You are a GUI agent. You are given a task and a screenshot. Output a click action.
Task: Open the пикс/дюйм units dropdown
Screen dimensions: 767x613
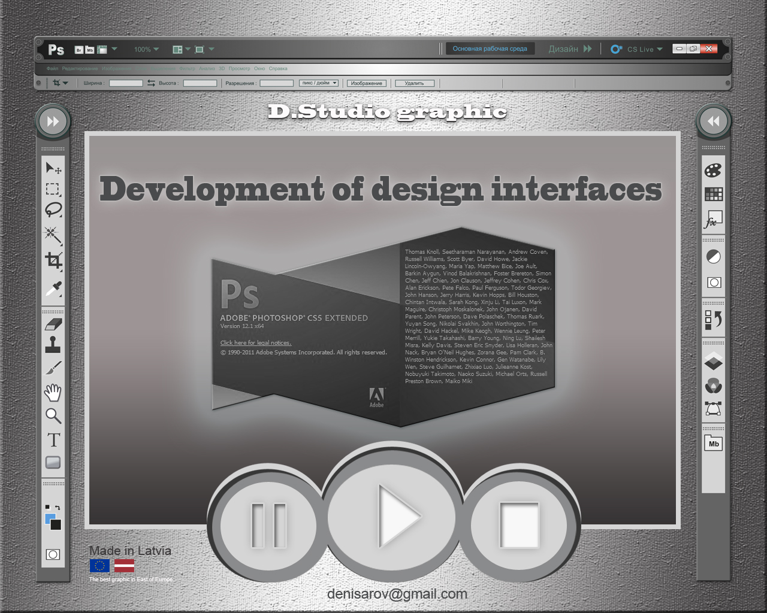pyautogui.click(x=319, y=83)
